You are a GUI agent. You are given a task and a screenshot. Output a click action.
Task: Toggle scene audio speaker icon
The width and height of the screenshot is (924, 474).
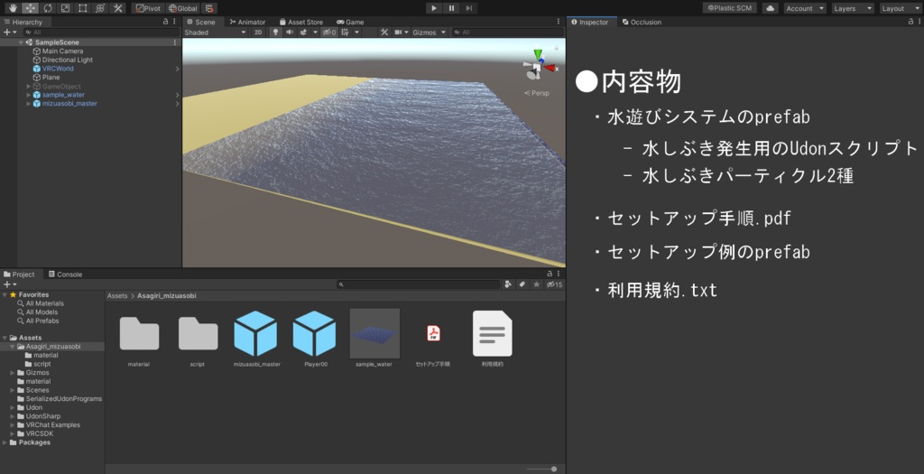[x=290, y=33]
